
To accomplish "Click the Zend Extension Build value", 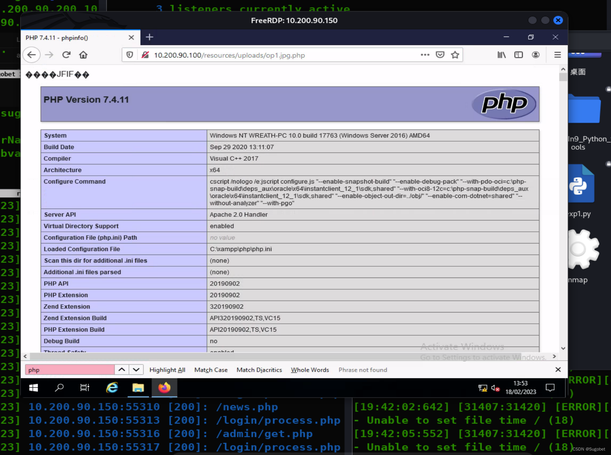I will (x=245, y=318).
